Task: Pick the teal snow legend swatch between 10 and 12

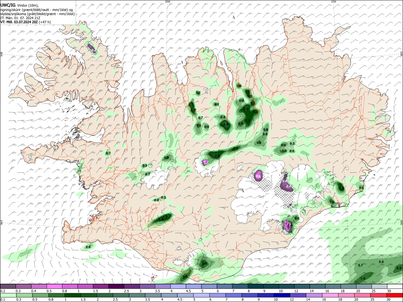Action: pyautogui.click(x=286, y=287)
